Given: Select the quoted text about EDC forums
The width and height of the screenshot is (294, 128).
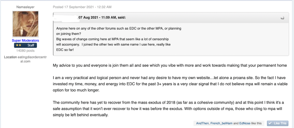Looking at the screenshot, I should click(119, 39).
